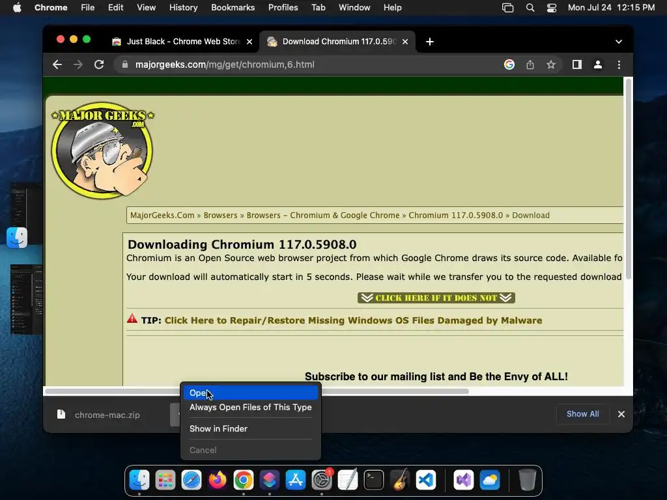Viewport: 667px width, 500px height.
Task: Choose Open in the download menu
Action: (251, 393)
